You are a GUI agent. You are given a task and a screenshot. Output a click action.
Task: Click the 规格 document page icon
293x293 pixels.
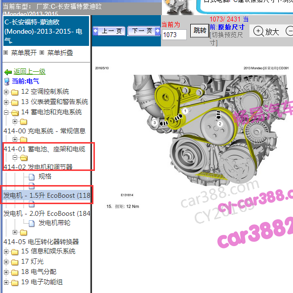pyautogui.click(x=32, y=177)
